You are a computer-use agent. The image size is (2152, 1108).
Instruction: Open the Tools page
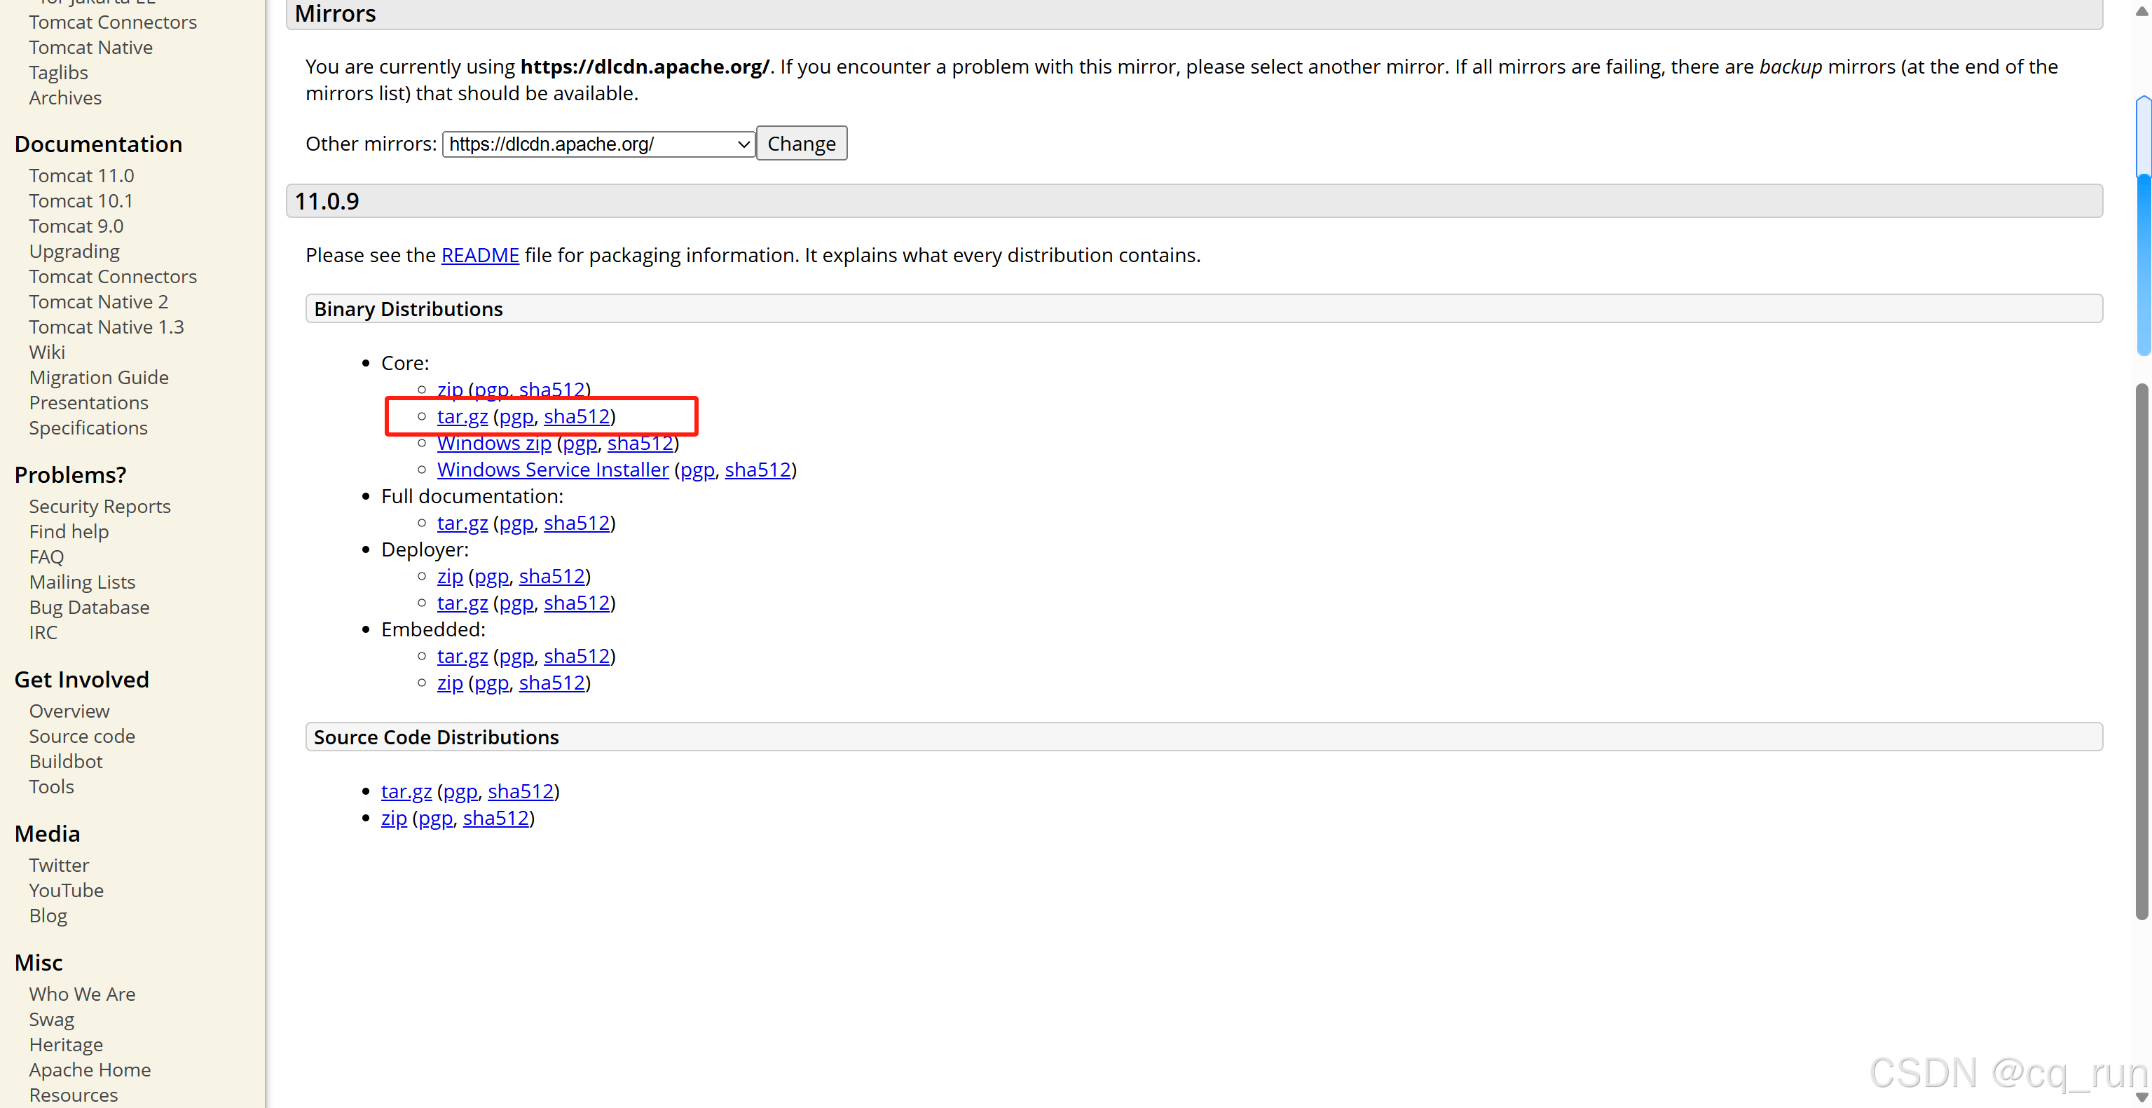tap(52, 786)
